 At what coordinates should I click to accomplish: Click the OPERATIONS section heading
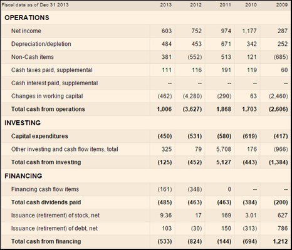click(27, 18)
